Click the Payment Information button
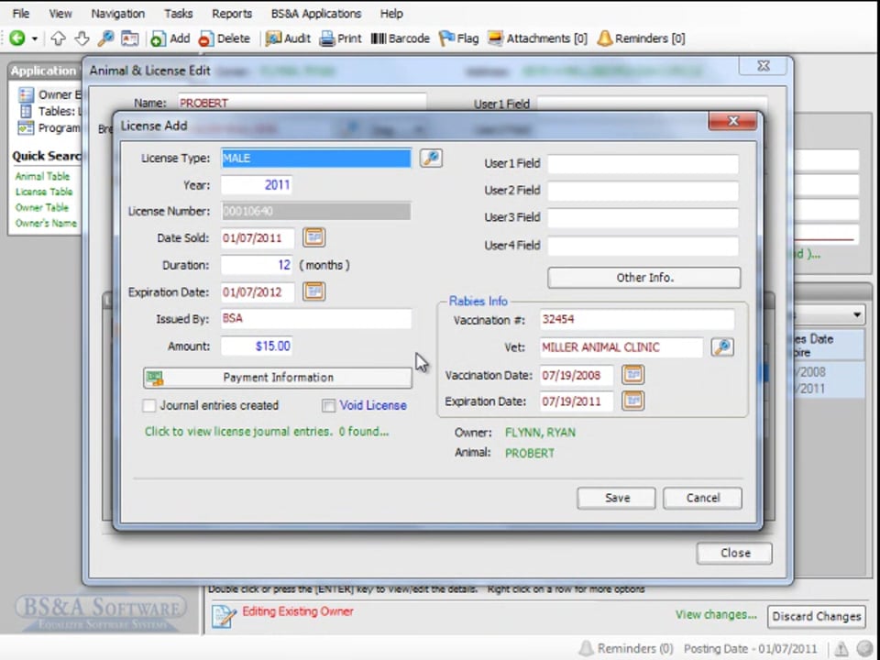The image size is (880, 660). click(x=278, y=378)
